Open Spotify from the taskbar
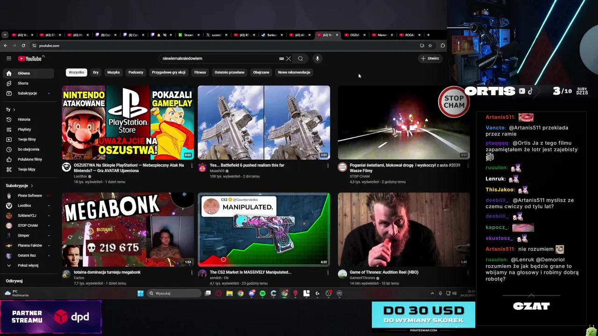 point(263,294)
